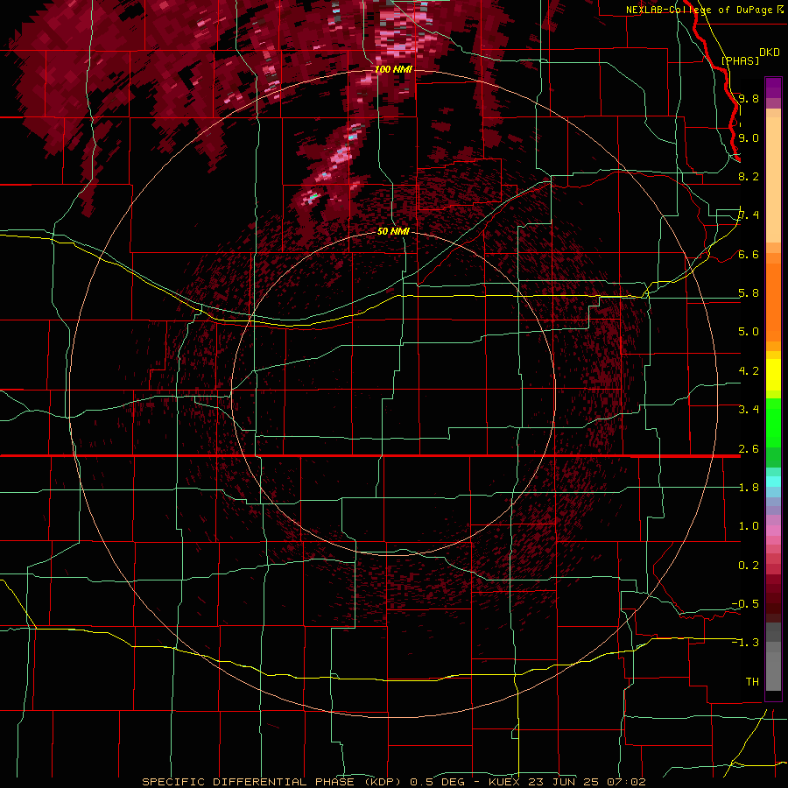Click the gray bottom segment of the color bar
The image size is (788, 788).
(x=773, y=668)
